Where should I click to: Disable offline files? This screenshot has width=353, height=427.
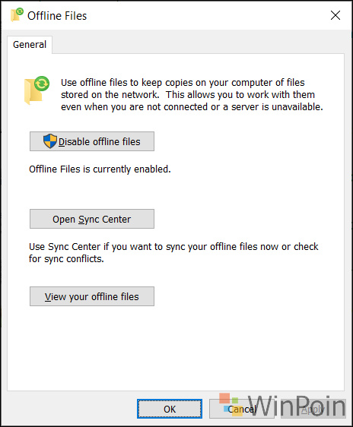click(x=92, y=141)
